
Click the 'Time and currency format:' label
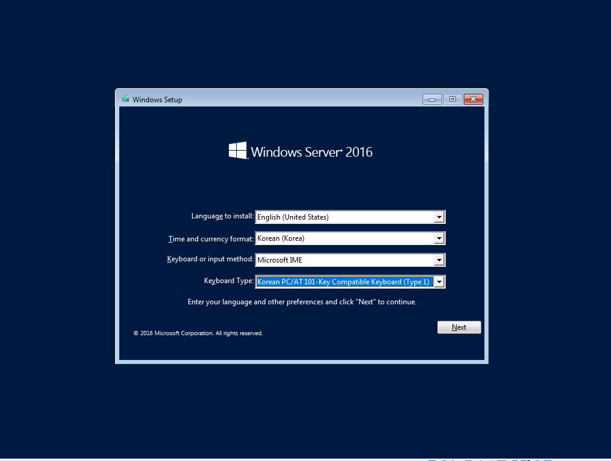coord(211,239)
